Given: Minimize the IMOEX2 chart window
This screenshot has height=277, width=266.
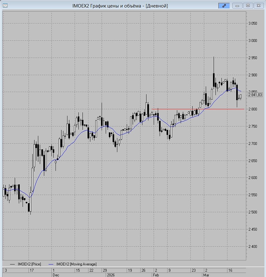Looking at the screenshot, I should pyautogui.click(x=237, y=6).
